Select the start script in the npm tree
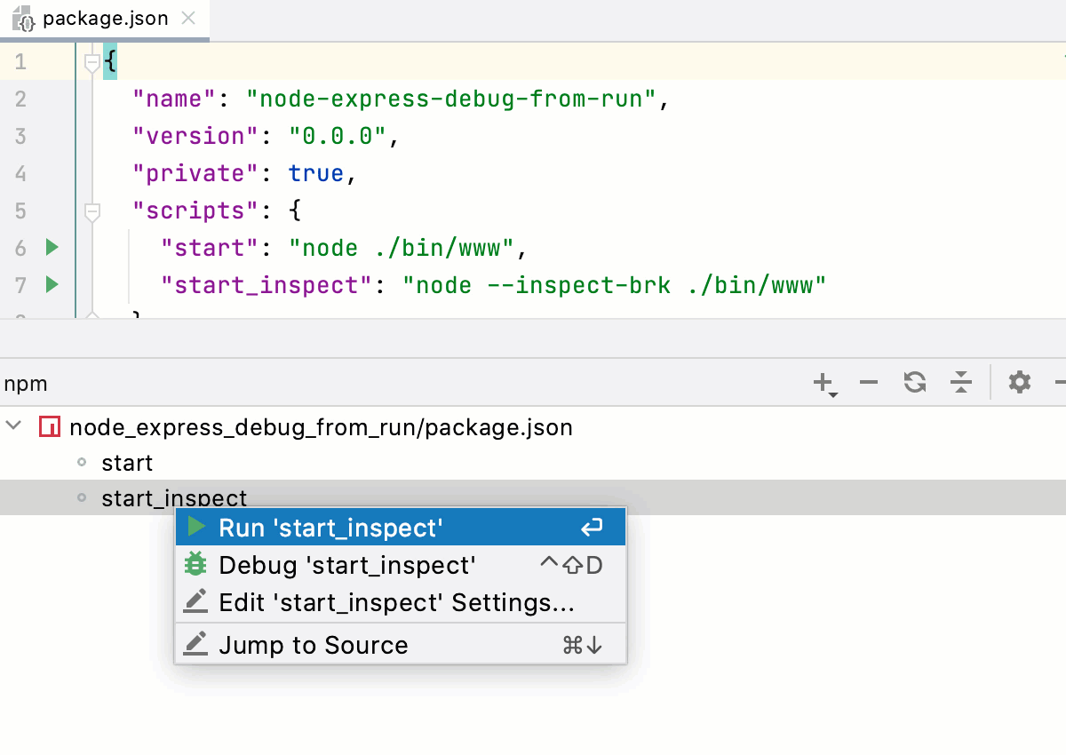The image size is (1066, 755). [127, 463]
